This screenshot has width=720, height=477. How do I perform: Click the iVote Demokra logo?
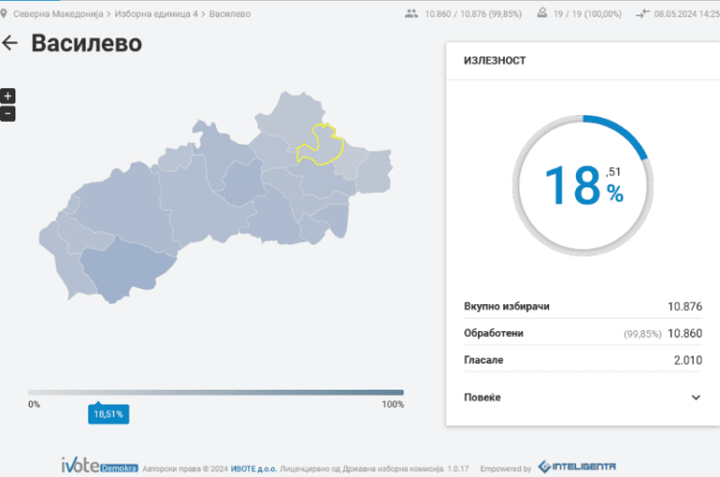[x=99, y=465]
